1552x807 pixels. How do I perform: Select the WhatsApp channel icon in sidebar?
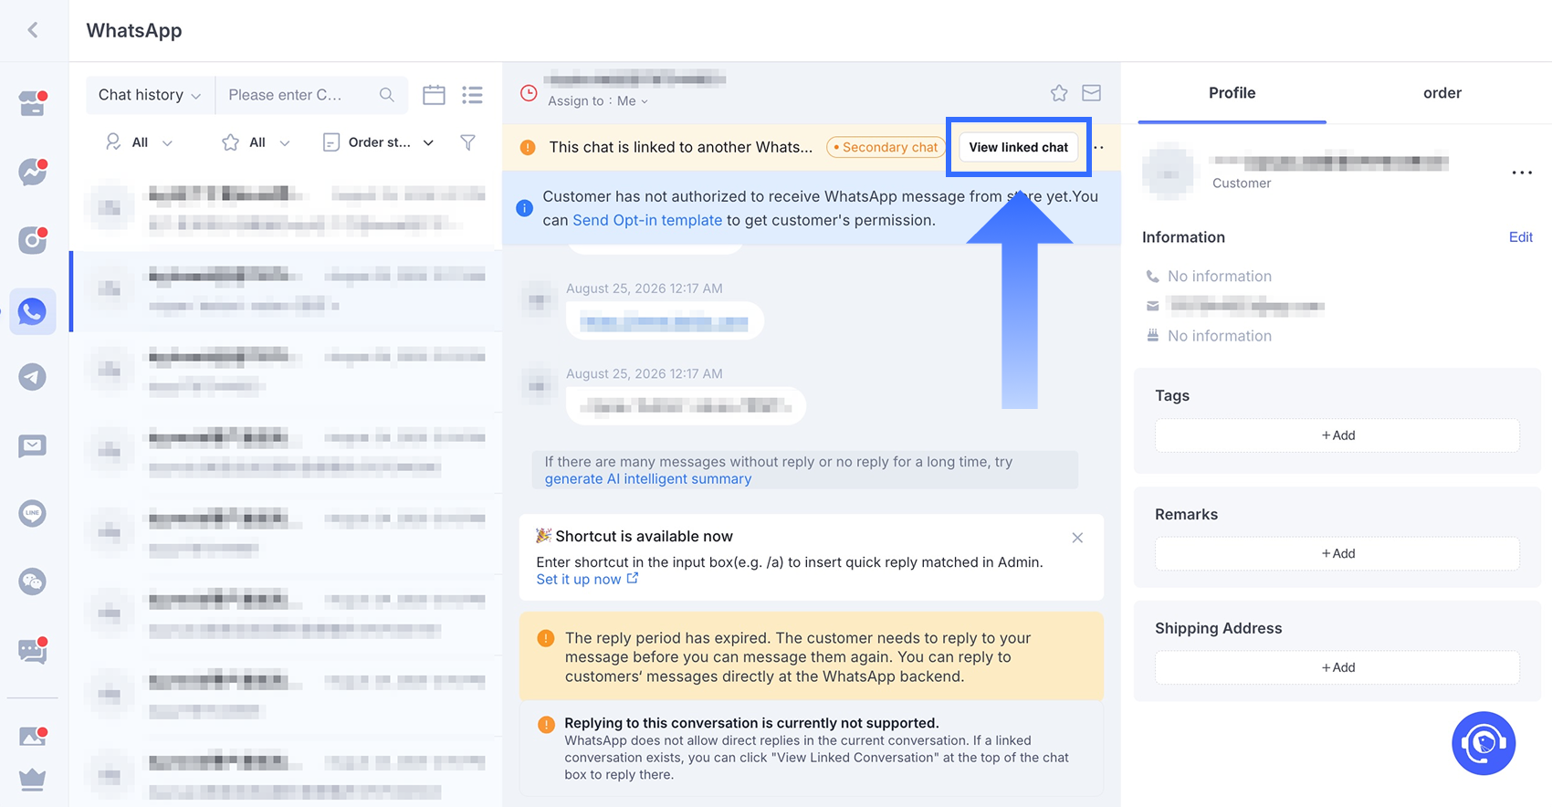click(x=33, y=311)
